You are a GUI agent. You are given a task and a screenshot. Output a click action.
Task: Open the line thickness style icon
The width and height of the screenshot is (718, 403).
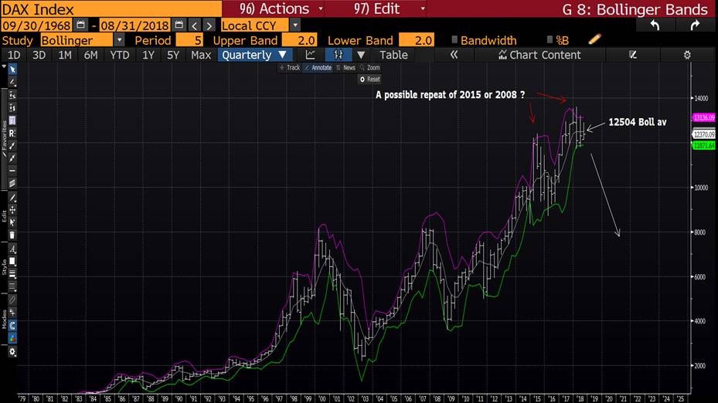click(12, 274)
